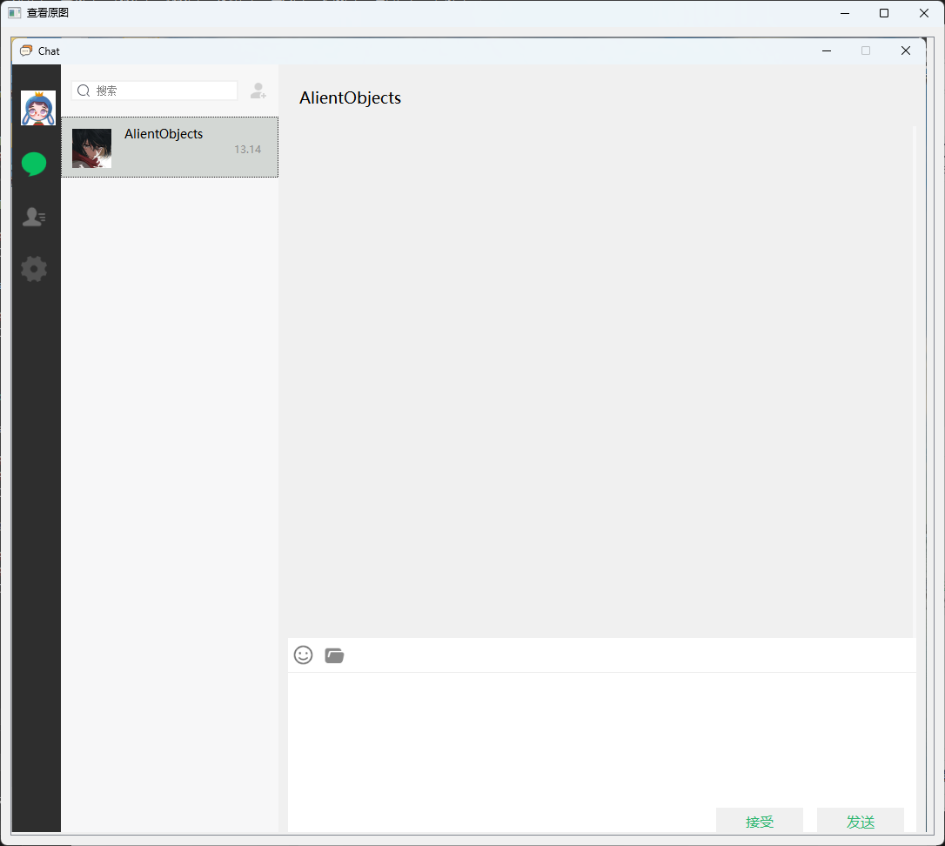Open the user profile avatar in sidebar
The image size is (945, 846).
click(38, 107)
